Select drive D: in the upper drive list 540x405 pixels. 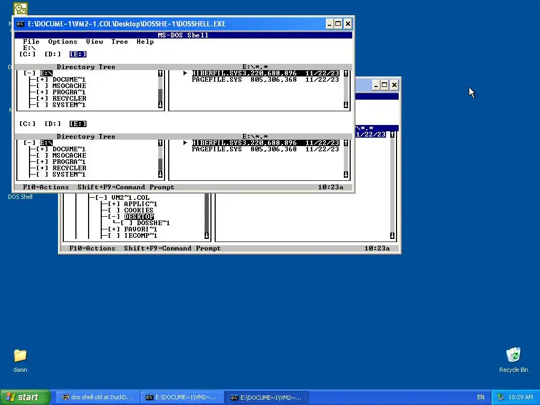(52, 54)
